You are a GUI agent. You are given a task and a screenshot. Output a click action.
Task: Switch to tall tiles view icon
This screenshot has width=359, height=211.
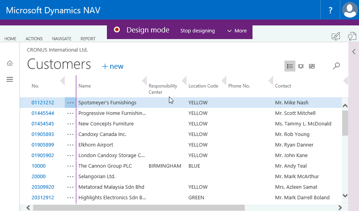tap(301, 66)
